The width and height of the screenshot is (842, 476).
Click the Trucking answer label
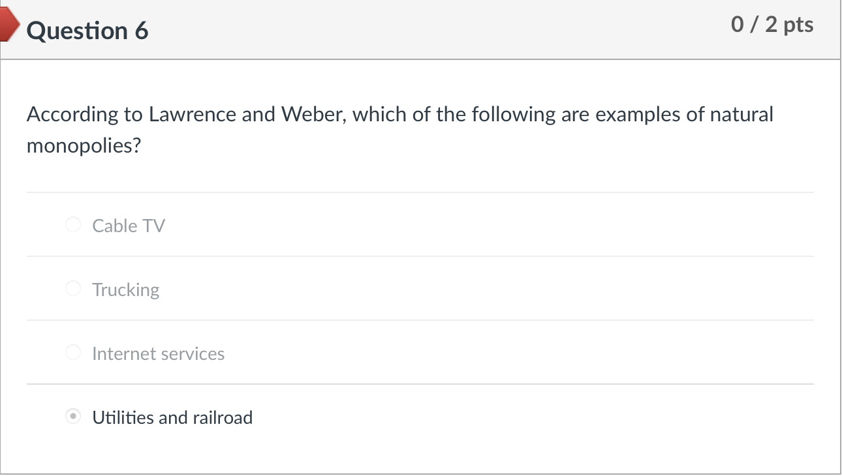coord(126,290)
